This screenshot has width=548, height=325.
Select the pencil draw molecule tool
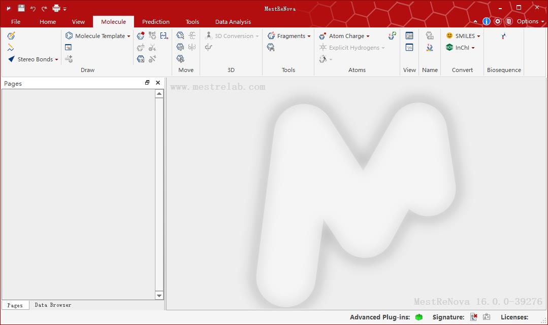coord(11,35)
